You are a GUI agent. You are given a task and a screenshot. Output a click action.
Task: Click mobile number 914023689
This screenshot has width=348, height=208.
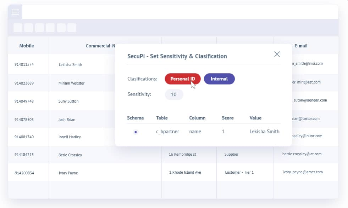click(x=24, y=83)
